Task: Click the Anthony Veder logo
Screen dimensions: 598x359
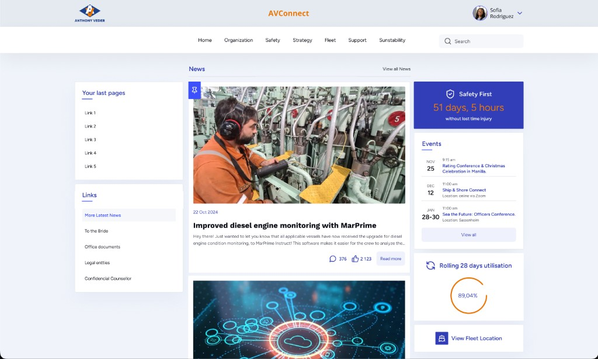Action: coord(89,13)
